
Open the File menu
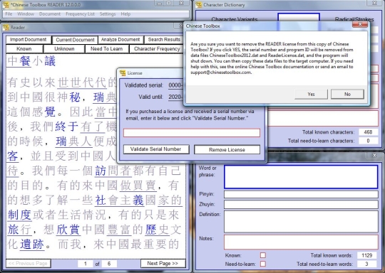pyautogui.click(x=9, y=14)
